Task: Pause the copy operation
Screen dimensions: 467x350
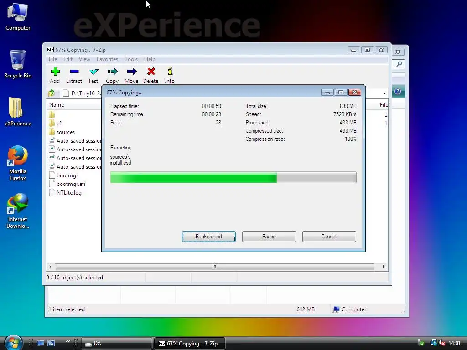Action: click(269, 237)
